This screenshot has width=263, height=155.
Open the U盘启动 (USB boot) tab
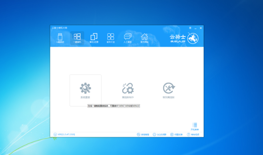tap(60, 38)
